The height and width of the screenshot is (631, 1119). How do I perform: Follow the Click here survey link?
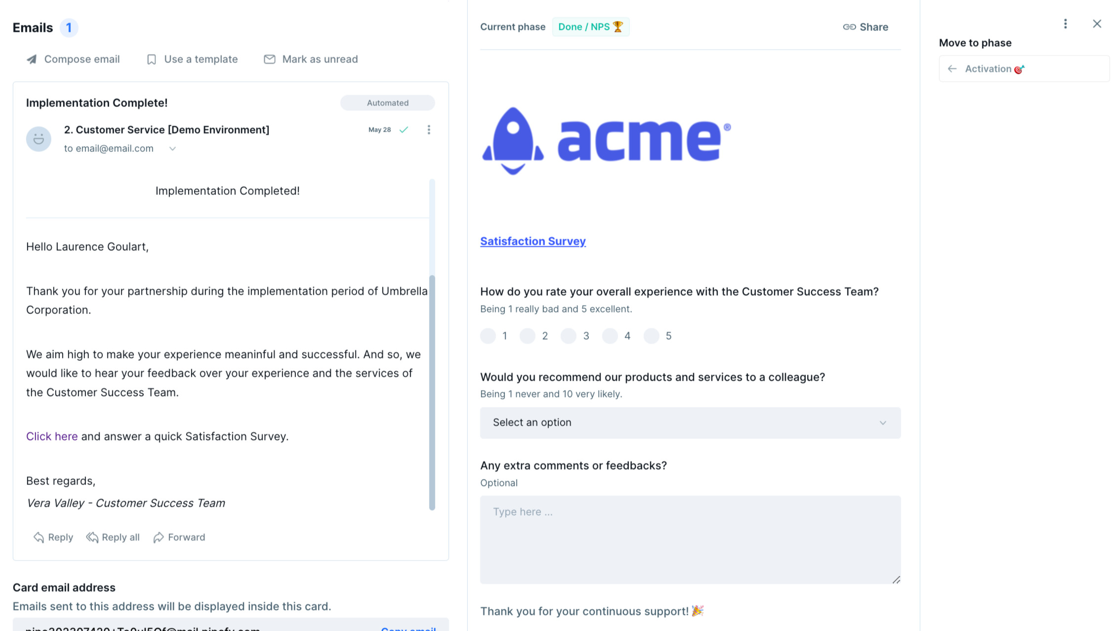[52, 436]
